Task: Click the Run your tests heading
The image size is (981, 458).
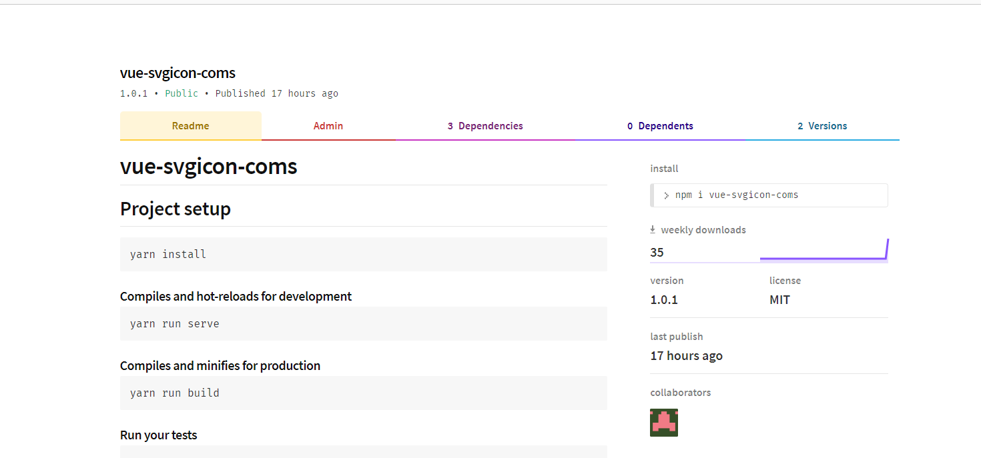Action: pos(159,435)
